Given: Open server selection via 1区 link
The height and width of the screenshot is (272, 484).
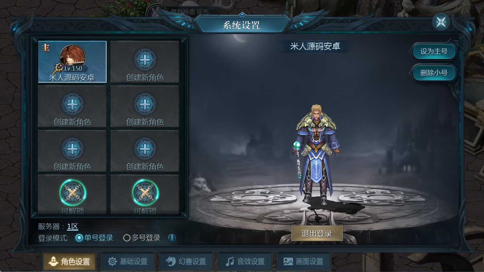Looking at the screenshot, I should pyautogui.click(x=73, y=226).
